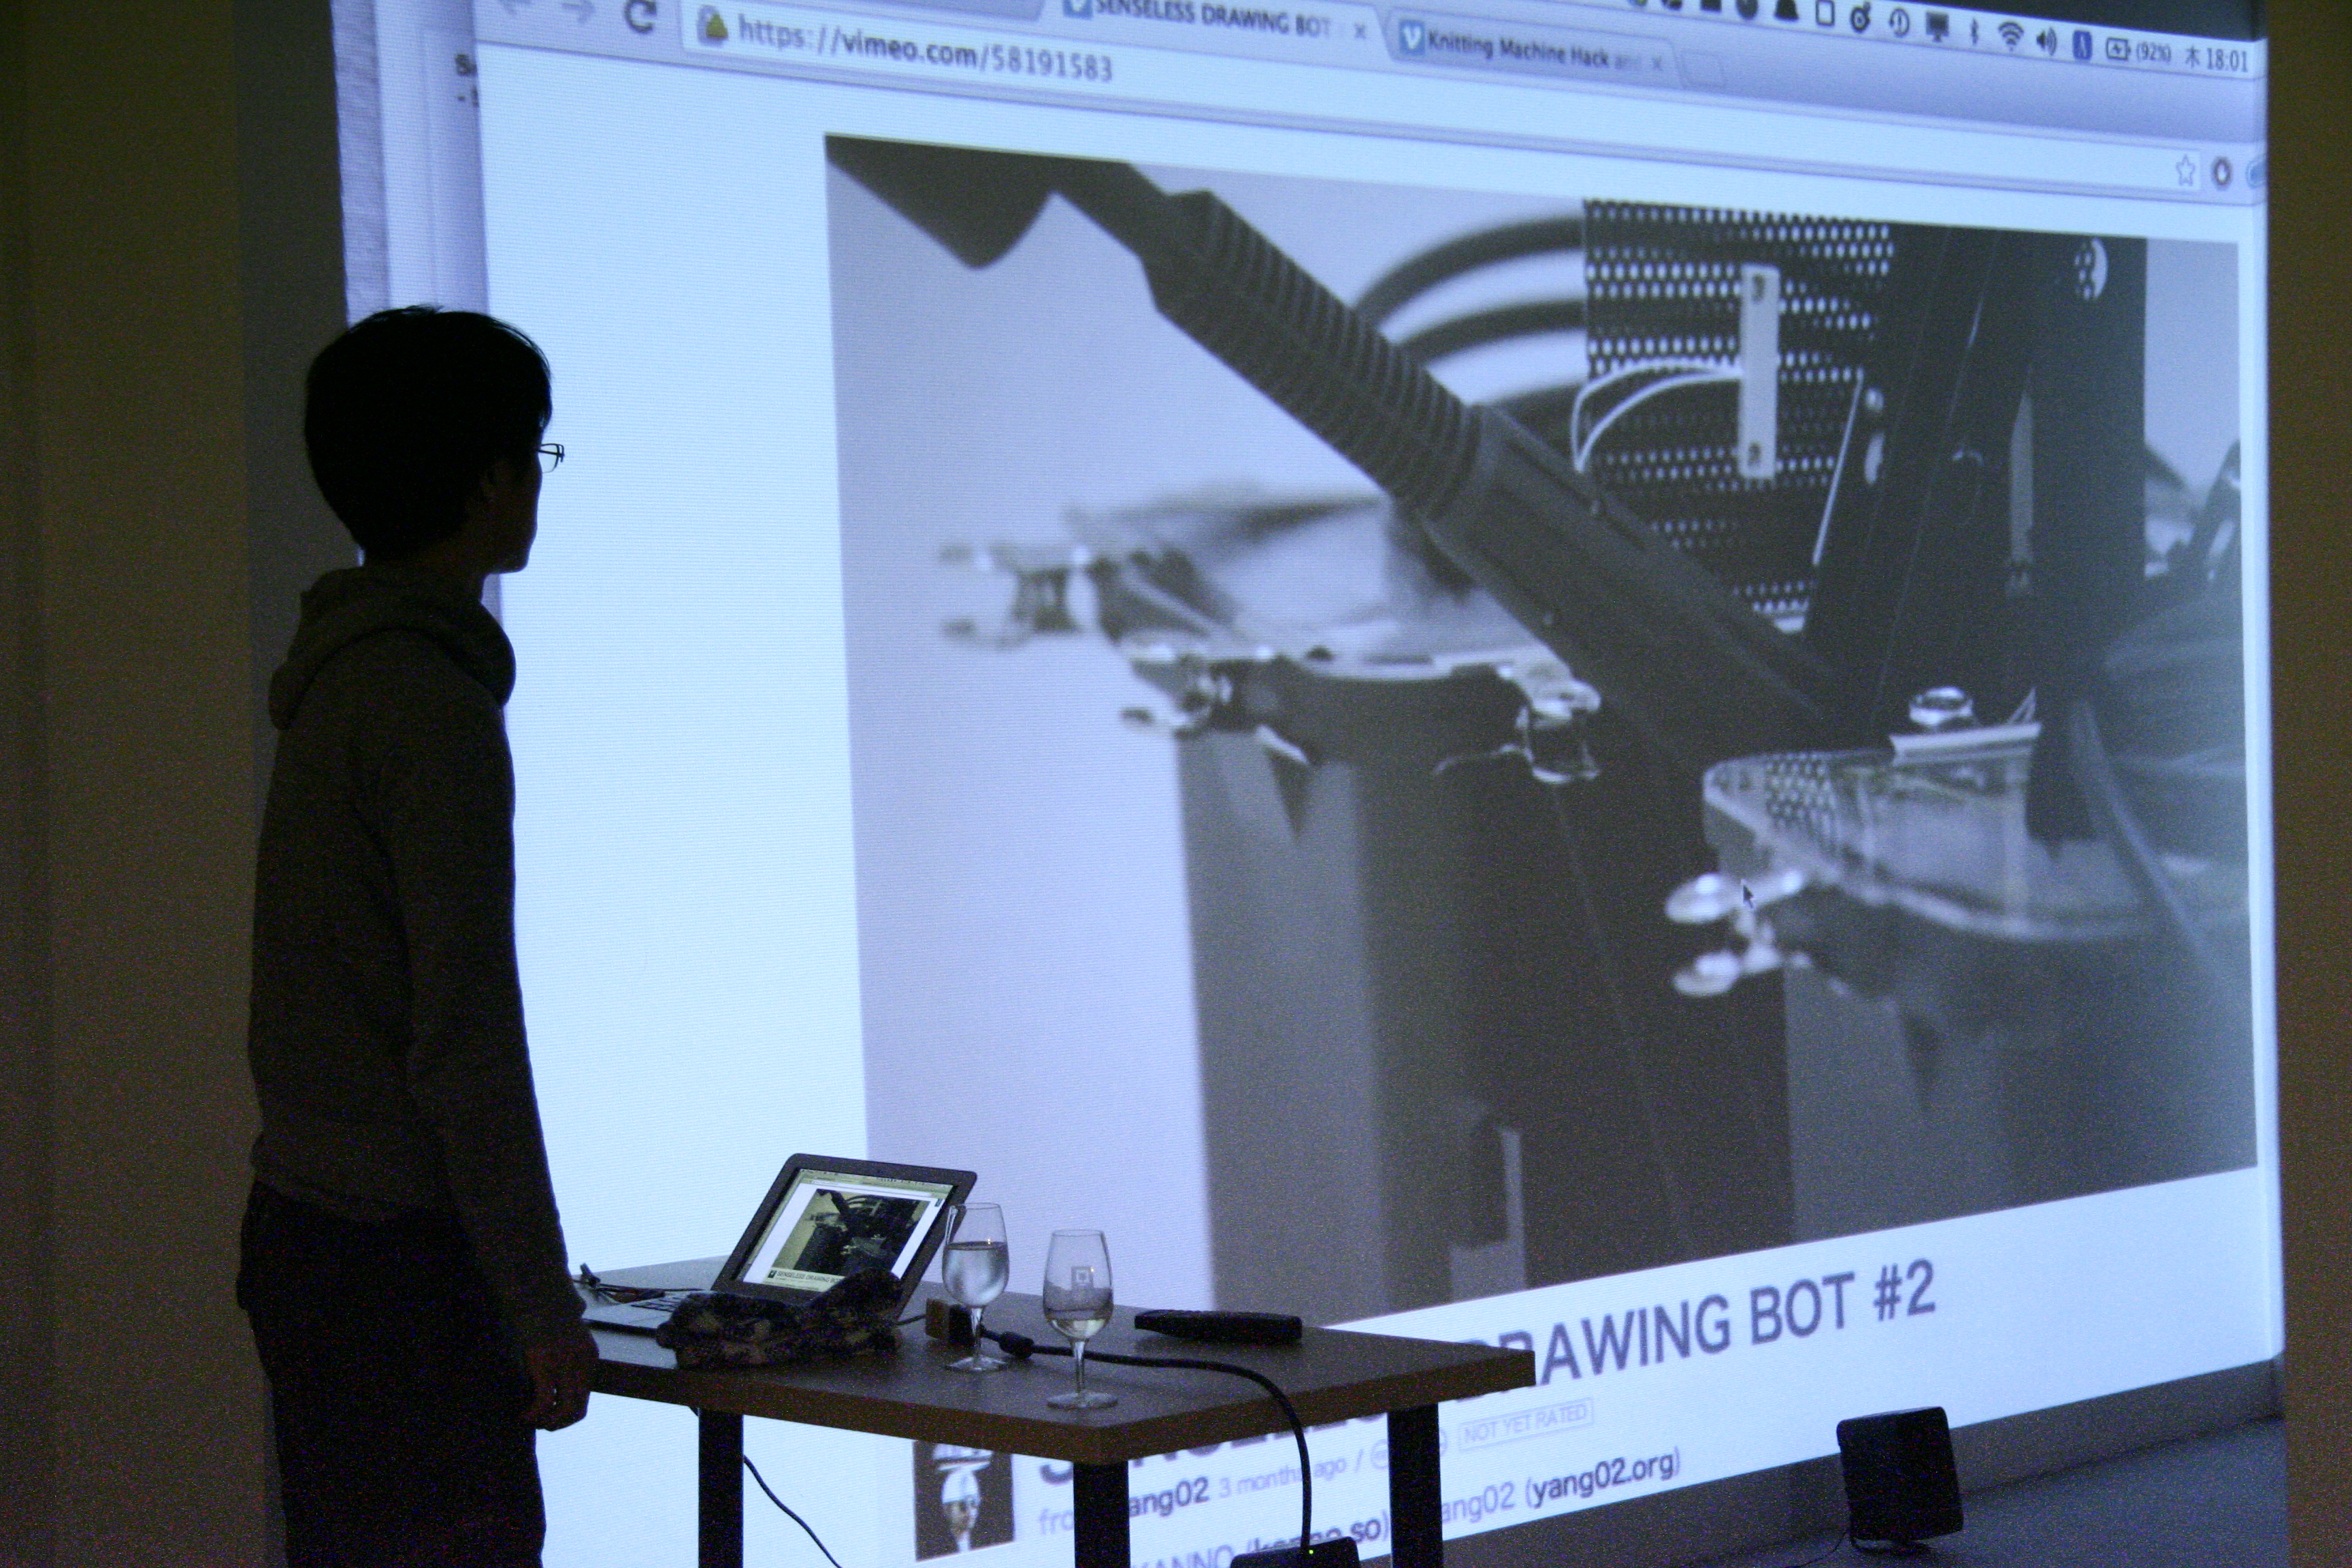The width and height of the screenshot is (2352, 1568).
Task: Click the circular icon left of Time Machine
Action: (1860, 18)
